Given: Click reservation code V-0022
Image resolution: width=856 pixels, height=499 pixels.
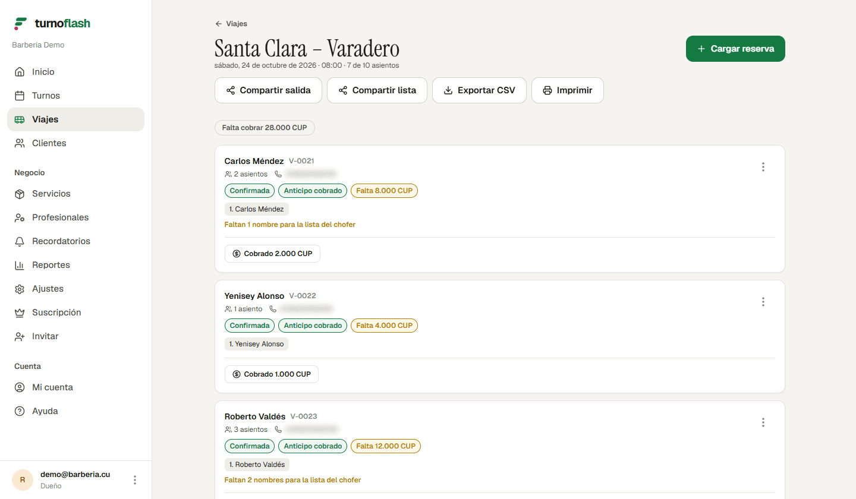Looking at the screenshot, I should point(303,296).
